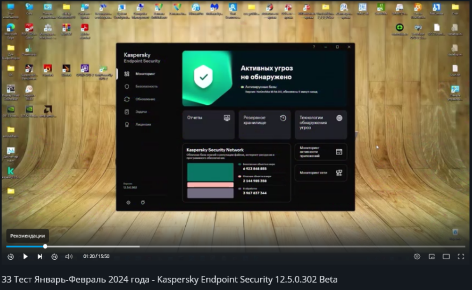Rewind video ten seconds

pos(11,257)
